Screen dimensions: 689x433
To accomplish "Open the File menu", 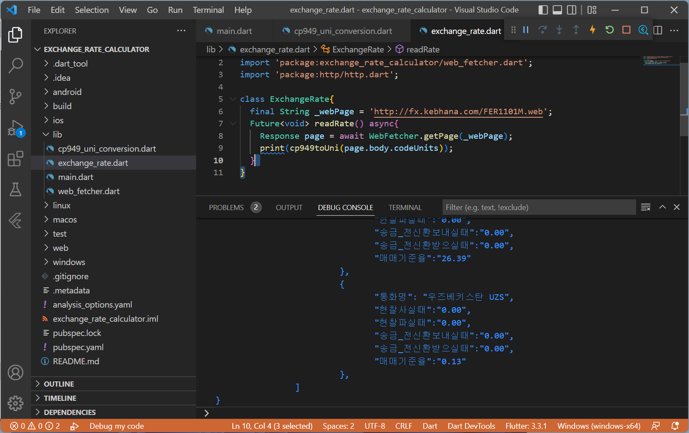I will [x=34, y=10].
